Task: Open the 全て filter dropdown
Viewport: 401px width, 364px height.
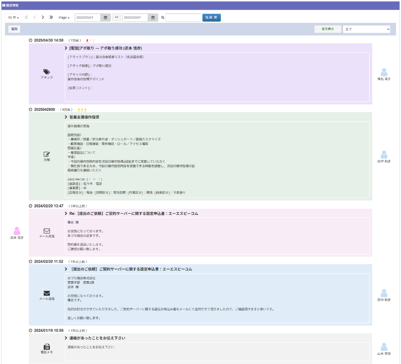Action: tap(366, 29)
